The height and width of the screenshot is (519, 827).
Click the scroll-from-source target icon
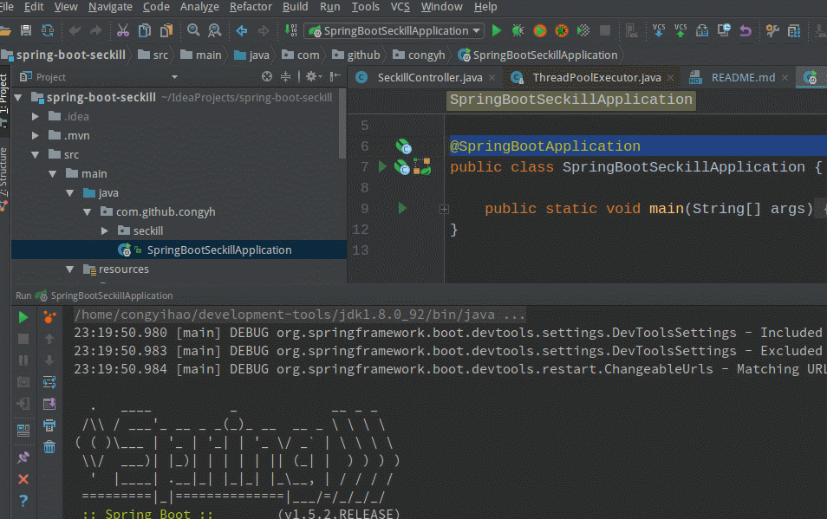(x=267, y=77)
